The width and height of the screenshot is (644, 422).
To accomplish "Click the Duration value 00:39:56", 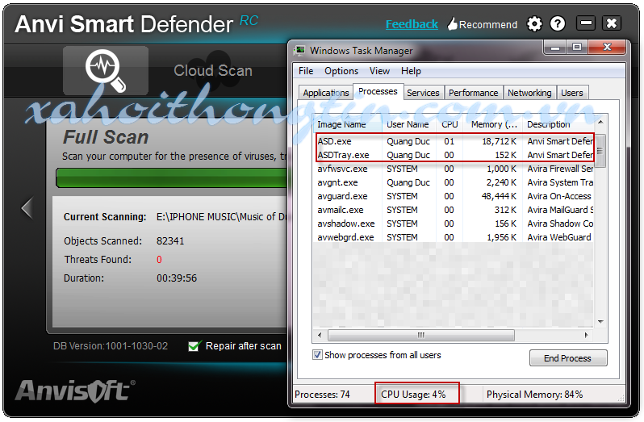I will (177, 278).
